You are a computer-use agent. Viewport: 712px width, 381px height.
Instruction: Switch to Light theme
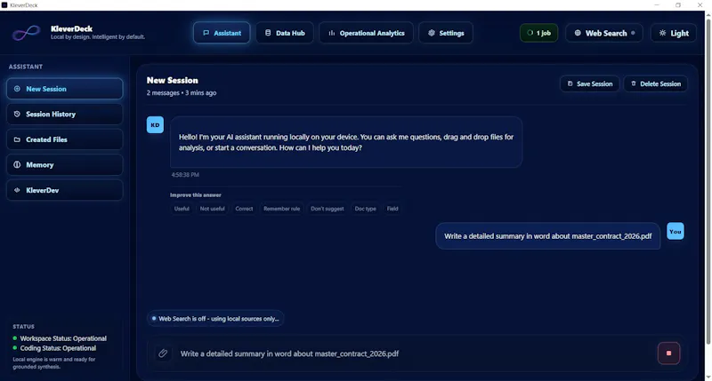(x=674, y=33)
